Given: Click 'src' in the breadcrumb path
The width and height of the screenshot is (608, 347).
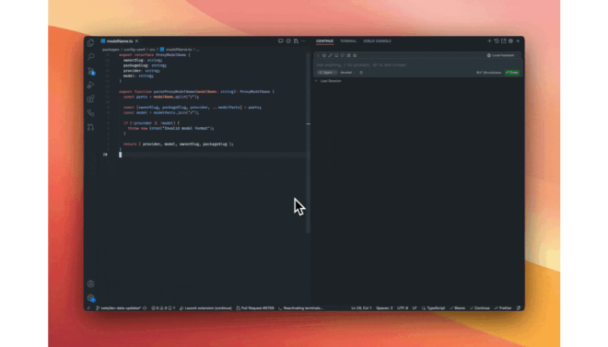Looking at the screenshot, I should click(x=152, y=50).
